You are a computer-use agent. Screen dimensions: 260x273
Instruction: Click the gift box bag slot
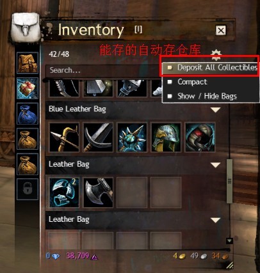tap(28, 88)
